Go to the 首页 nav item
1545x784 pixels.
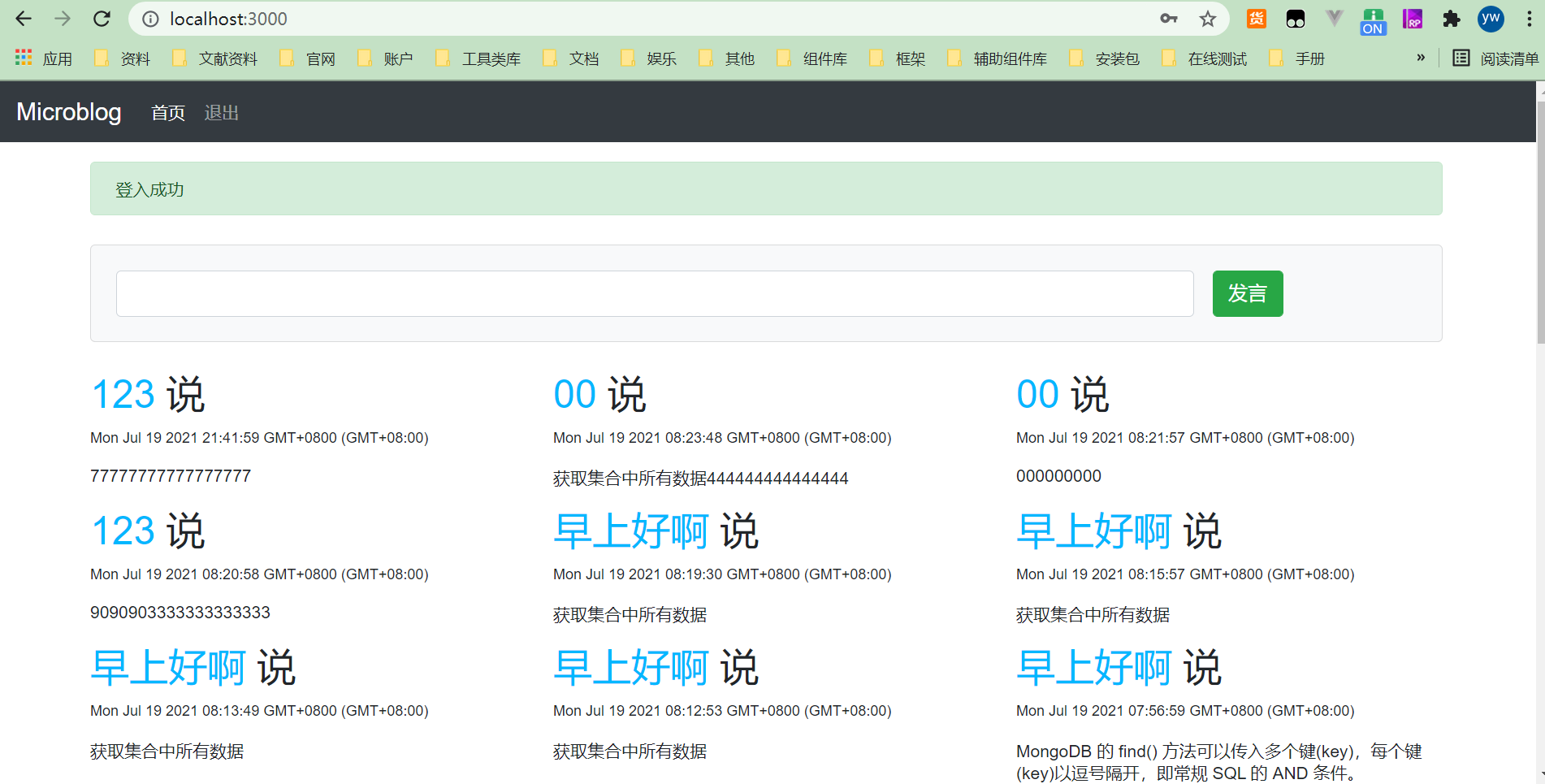168,113
